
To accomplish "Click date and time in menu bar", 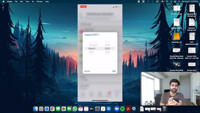I will [x=190, y=2].
